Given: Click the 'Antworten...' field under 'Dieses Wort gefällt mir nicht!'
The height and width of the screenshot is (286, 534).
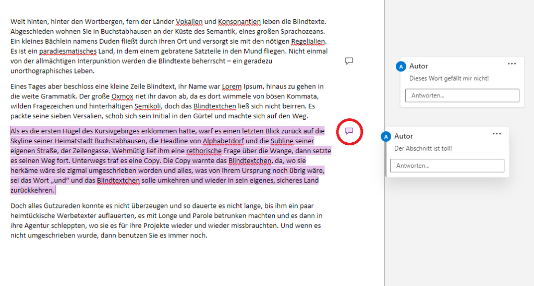Looking at the screenshot, I should point(462,95).
